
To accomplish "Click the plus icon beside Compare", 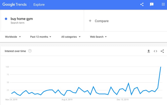I will pos(90,21).
